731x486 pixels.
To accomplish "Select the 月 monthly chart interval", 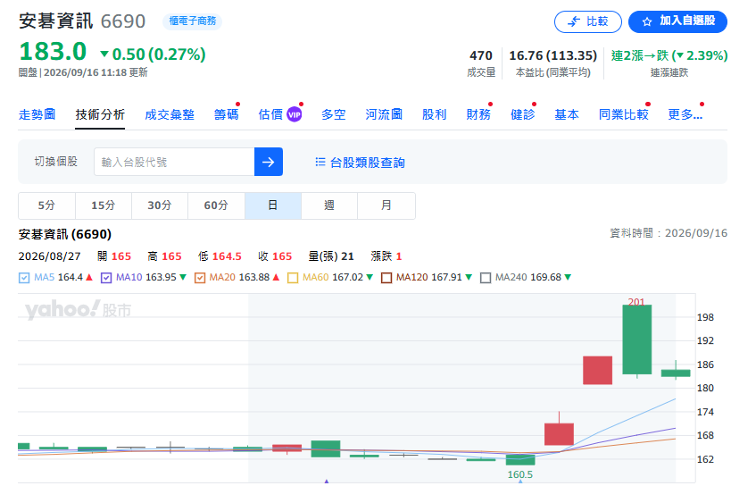I will (x=386, y=205).
